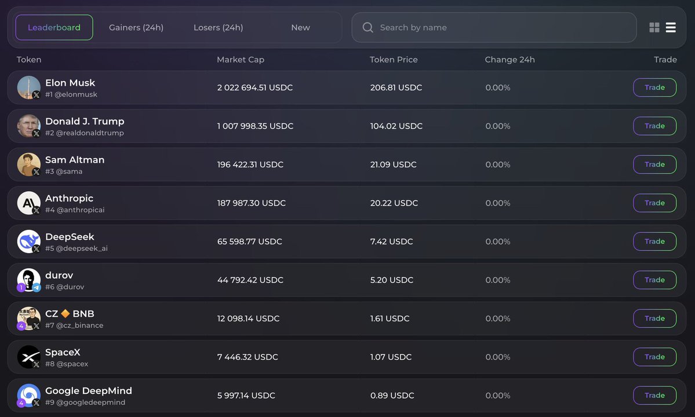The width and height of the screenshot is (695, 417).
Task: Click the Token Price column header
Action: coord(394,59)
